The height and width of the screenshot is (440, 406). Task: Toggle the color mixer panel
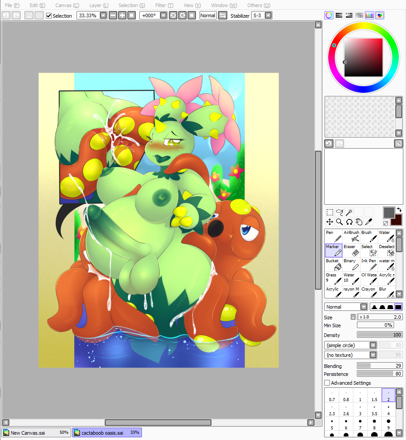coord(359,15)
